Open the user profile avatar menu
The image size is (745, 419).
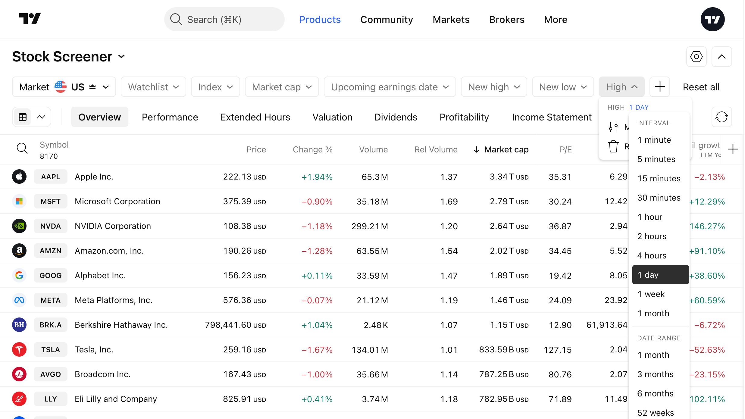712,20
